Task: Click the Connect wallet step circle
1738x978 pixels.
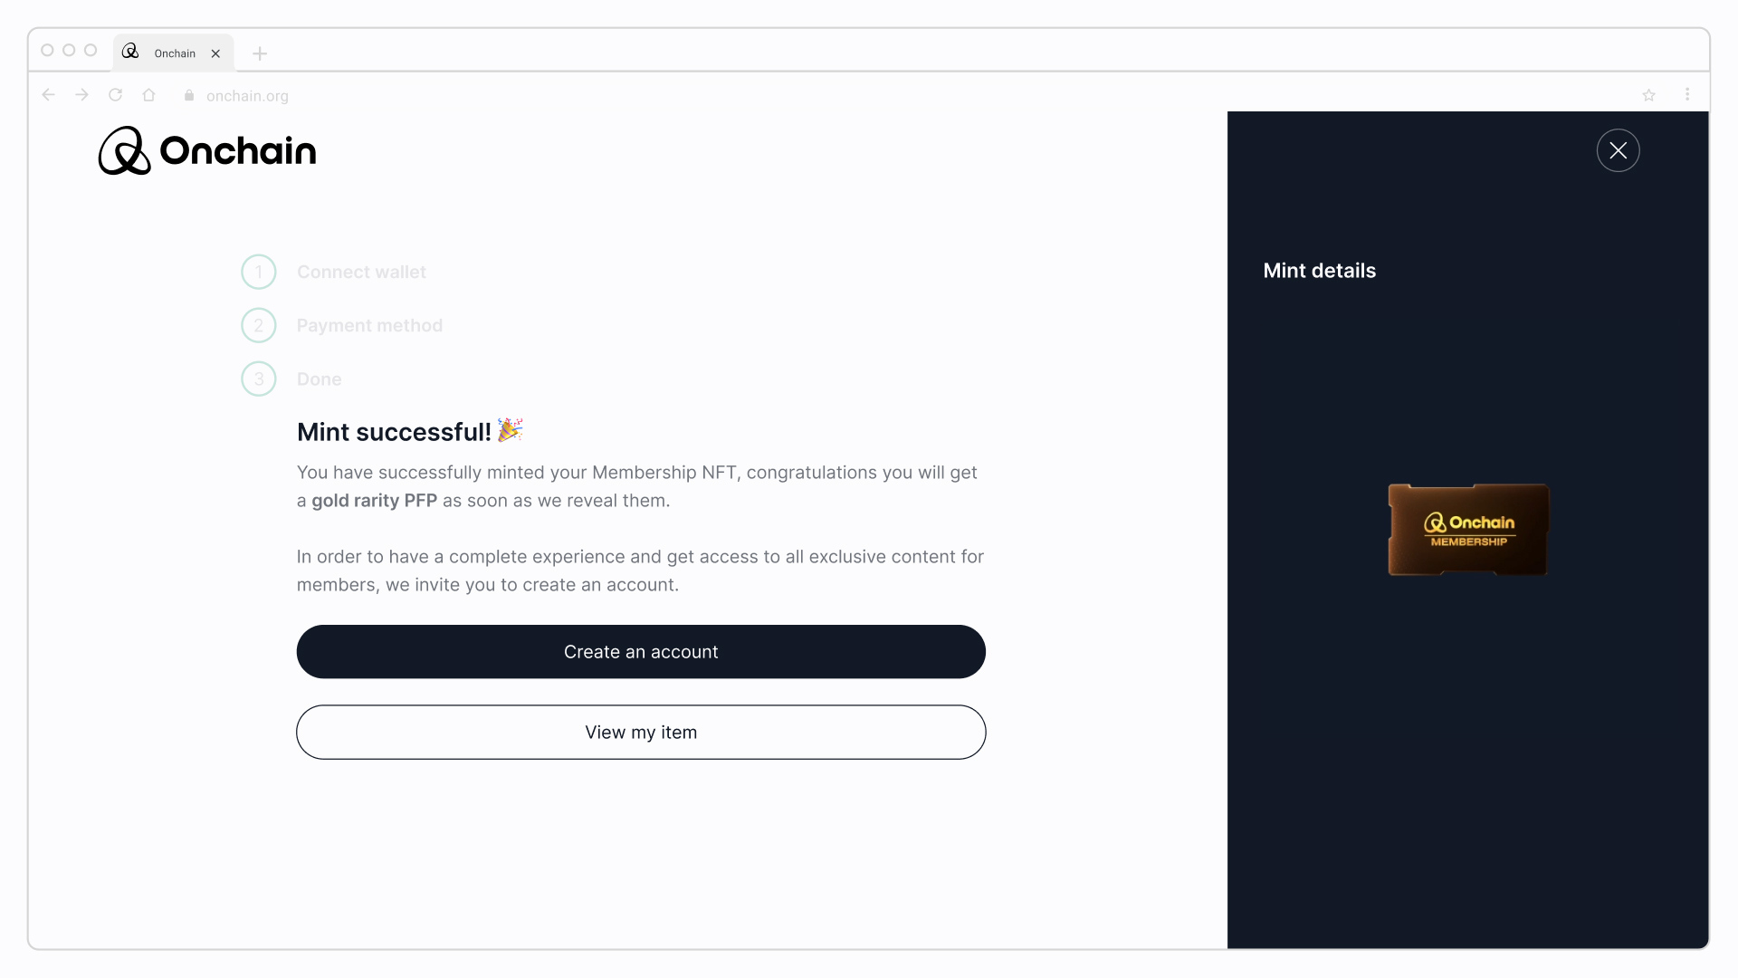Action: (258, 271)
